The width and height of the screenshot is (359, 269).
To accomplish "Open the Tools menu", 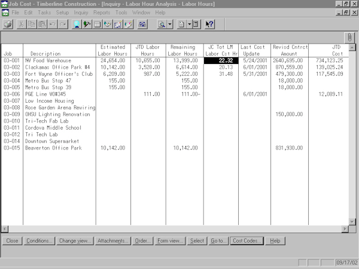I will tap(121, 13).
